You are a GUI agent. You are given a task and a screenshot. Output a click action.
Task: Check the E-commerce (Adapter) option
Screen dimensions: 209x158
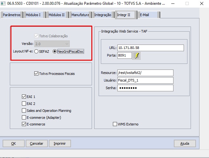point(24,117)
